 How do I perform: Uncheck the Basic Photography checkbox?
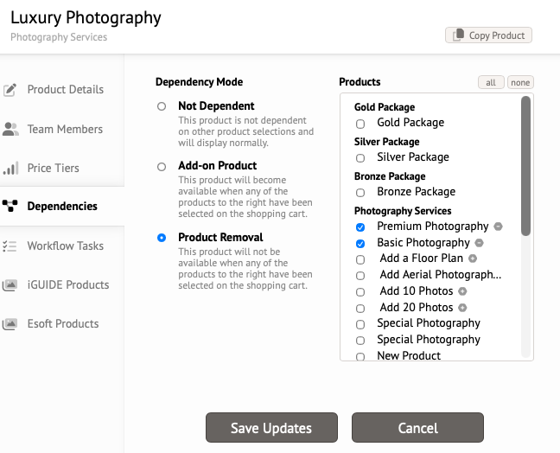[360, 243]
